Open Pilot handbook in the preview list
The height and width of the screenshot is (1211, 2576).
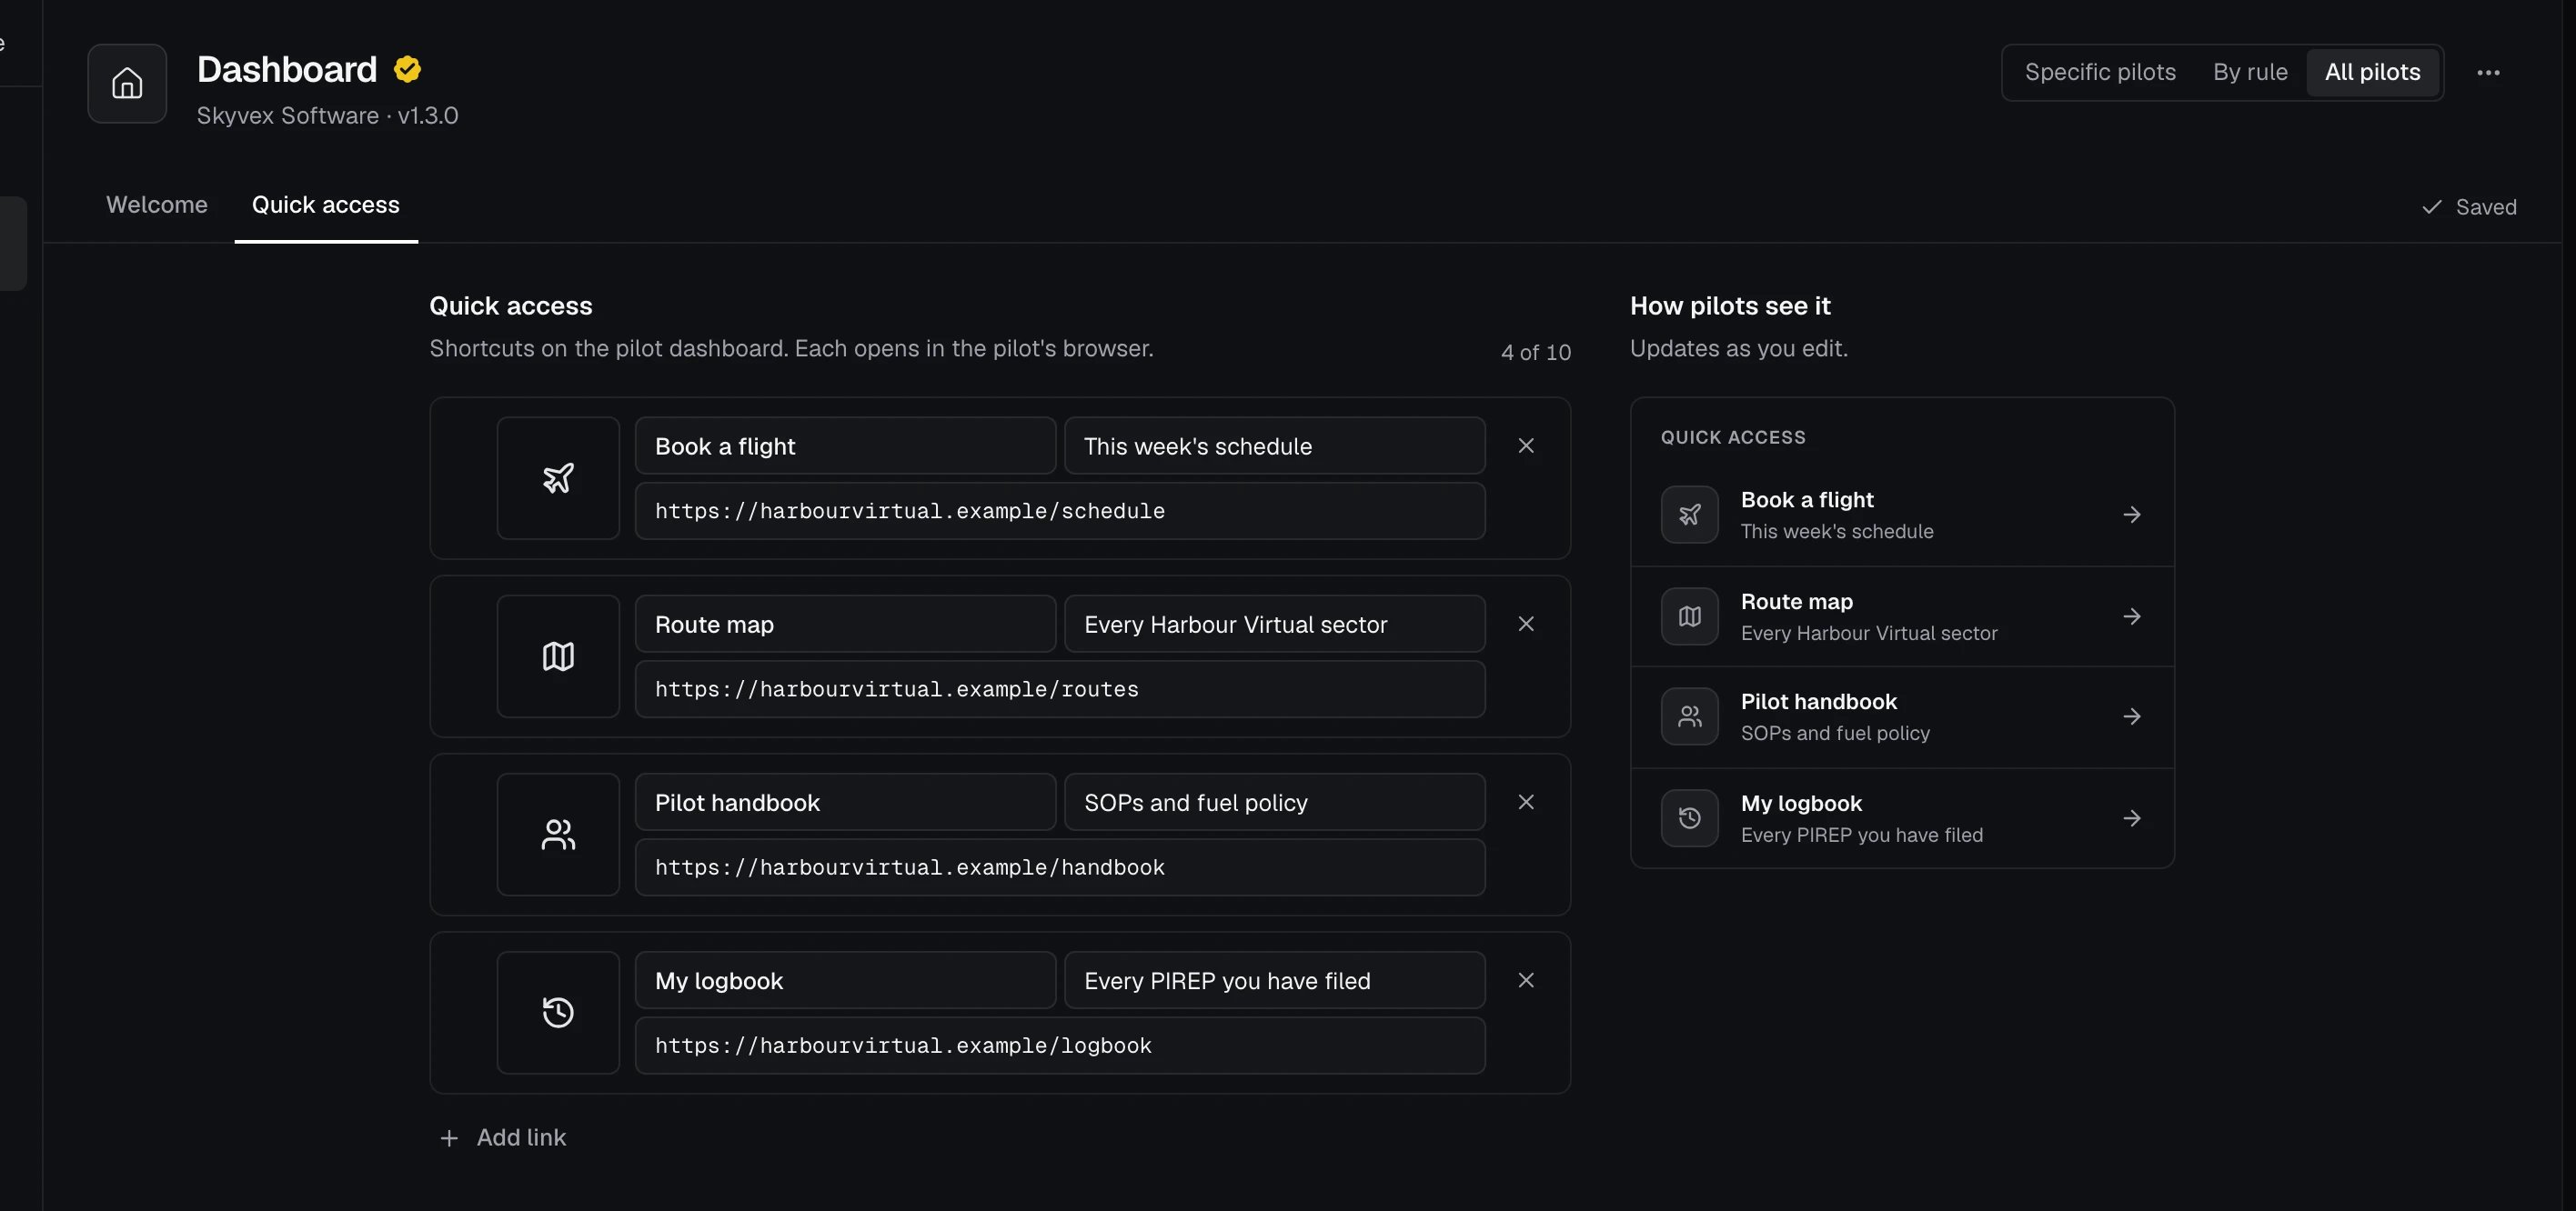click(1902, 716)
